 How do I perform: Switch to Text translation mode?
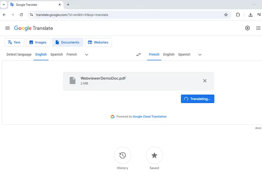(14, 42)
